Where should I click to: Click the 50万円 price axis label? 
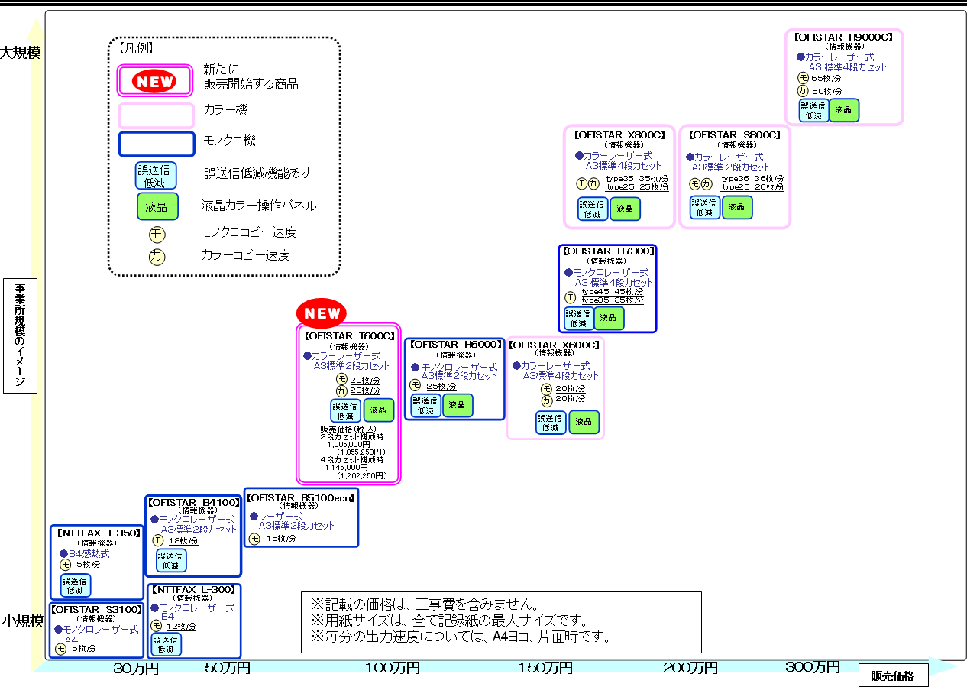click(228, 669)
